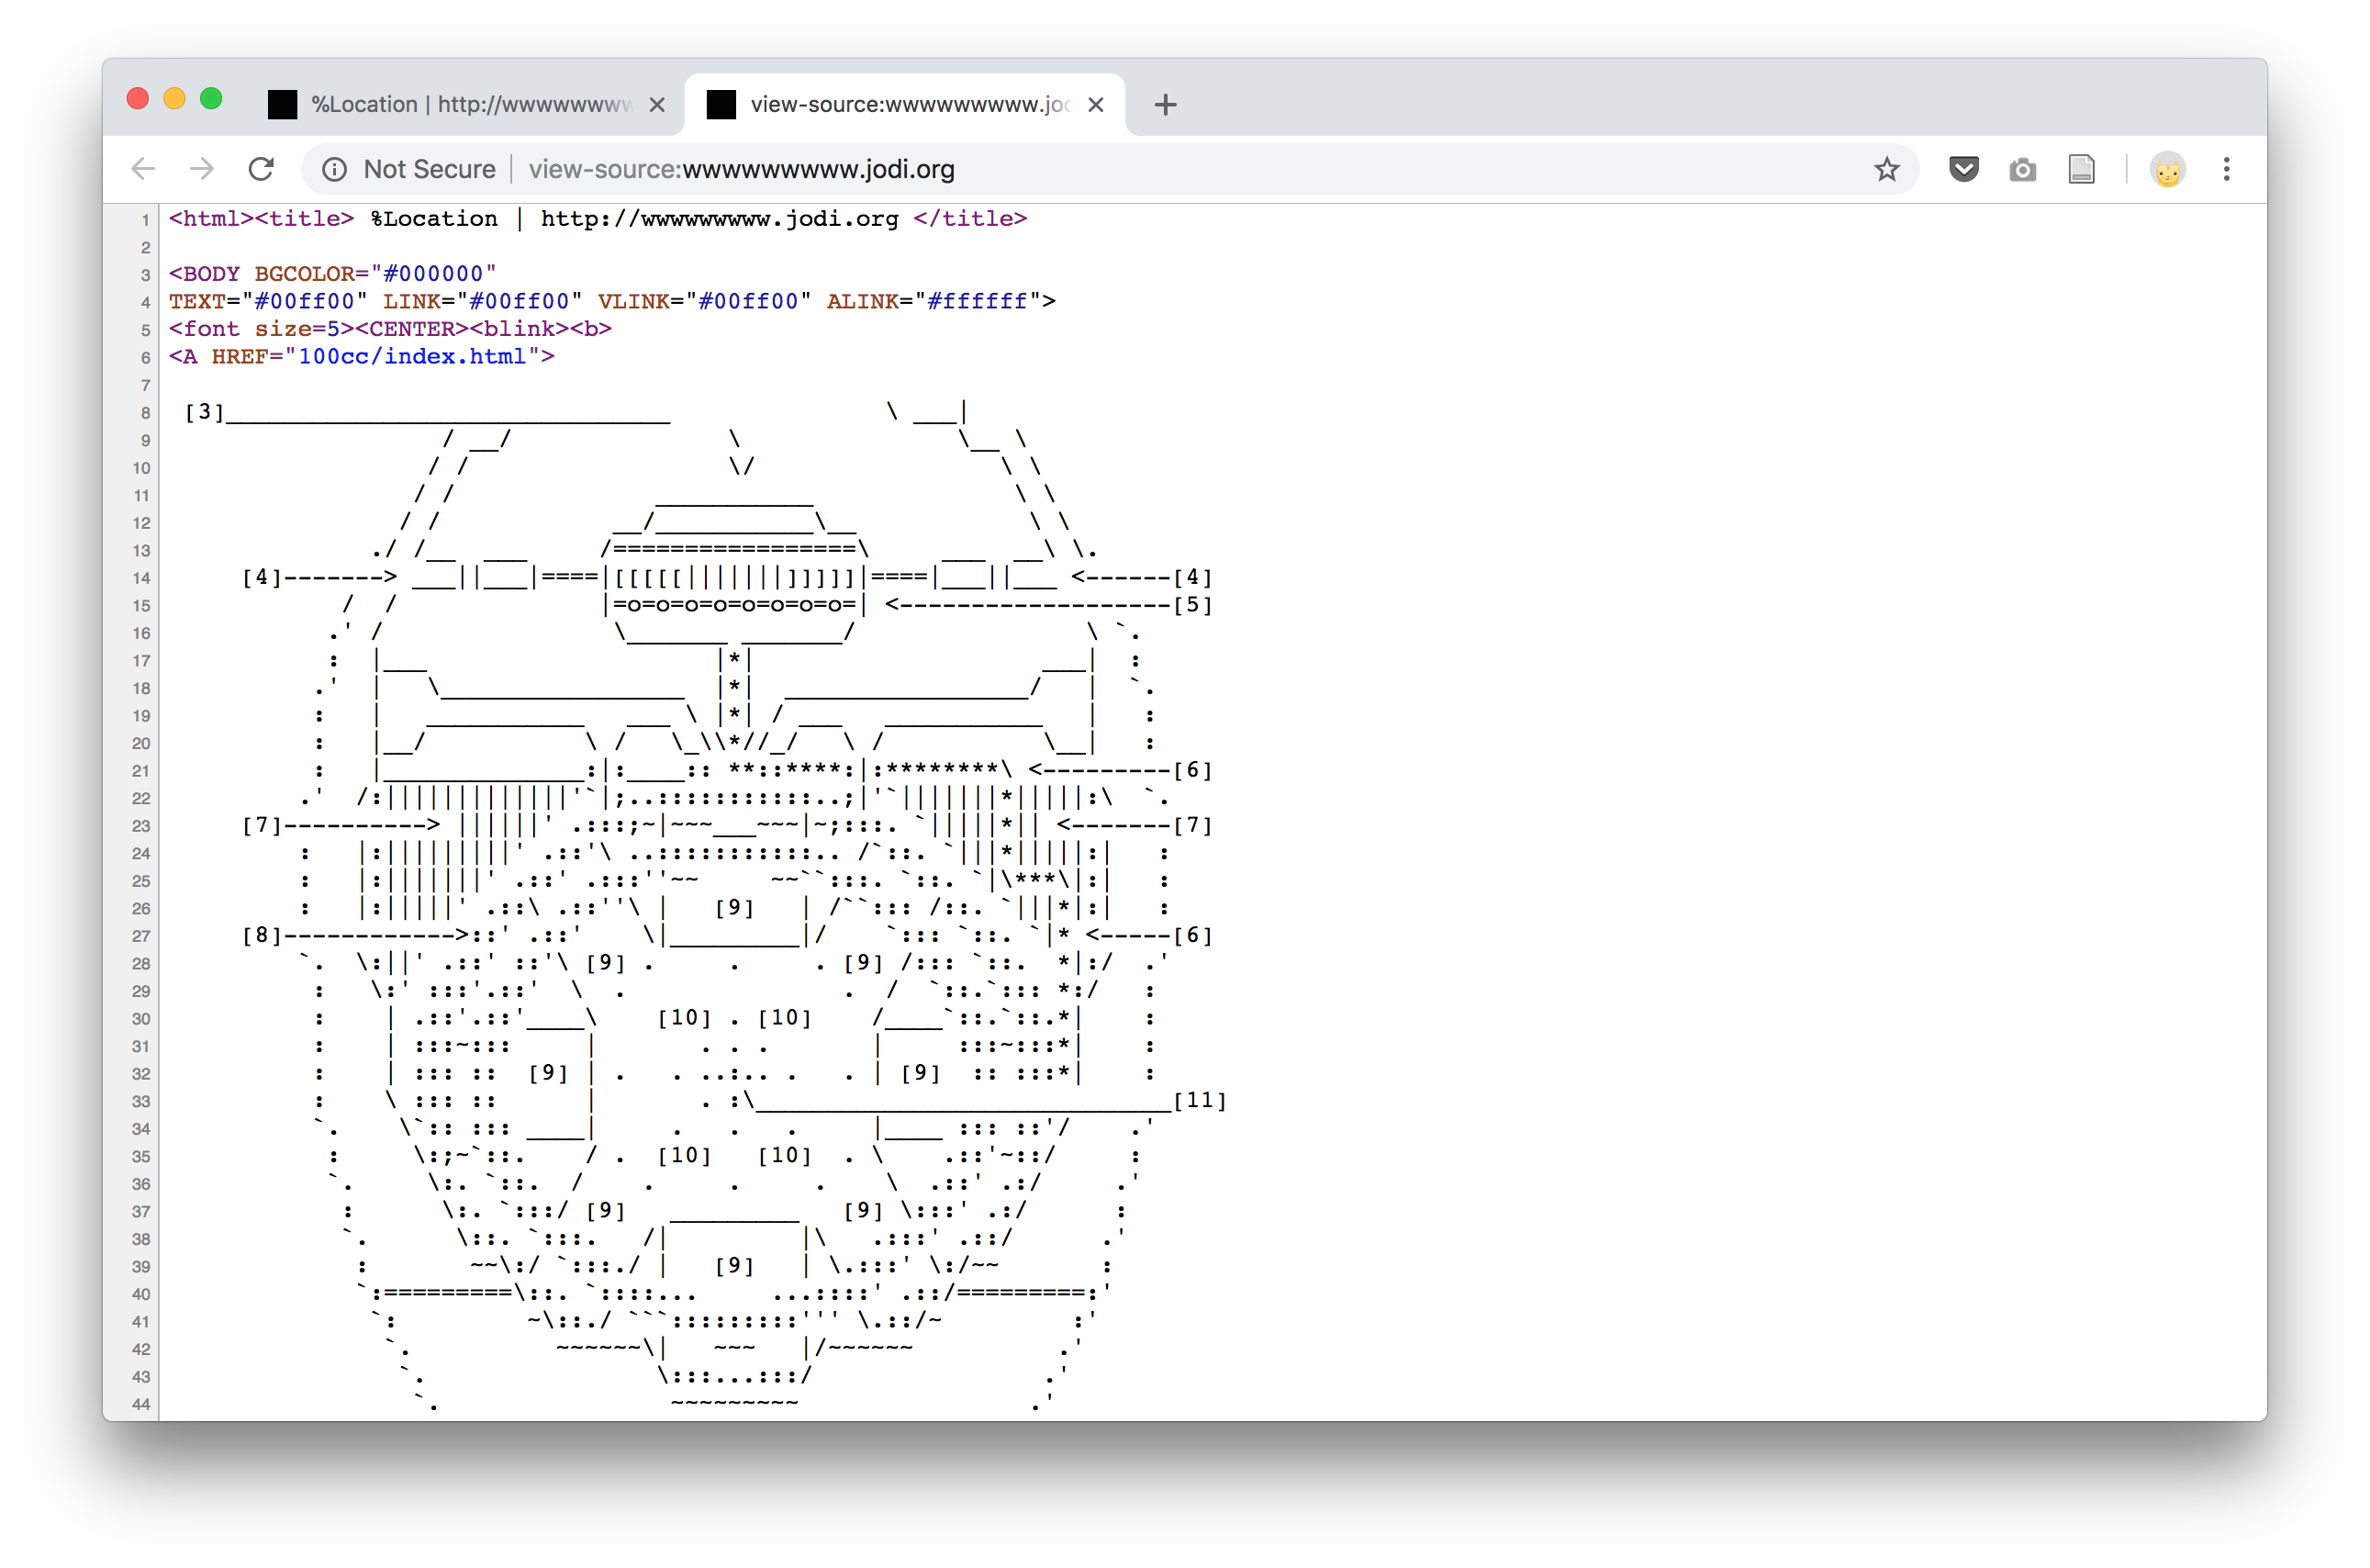The width and height of the screenshot is (2370, 1568).
Task: Bookmark this page with the star icon
Action: pos(1885,169)
